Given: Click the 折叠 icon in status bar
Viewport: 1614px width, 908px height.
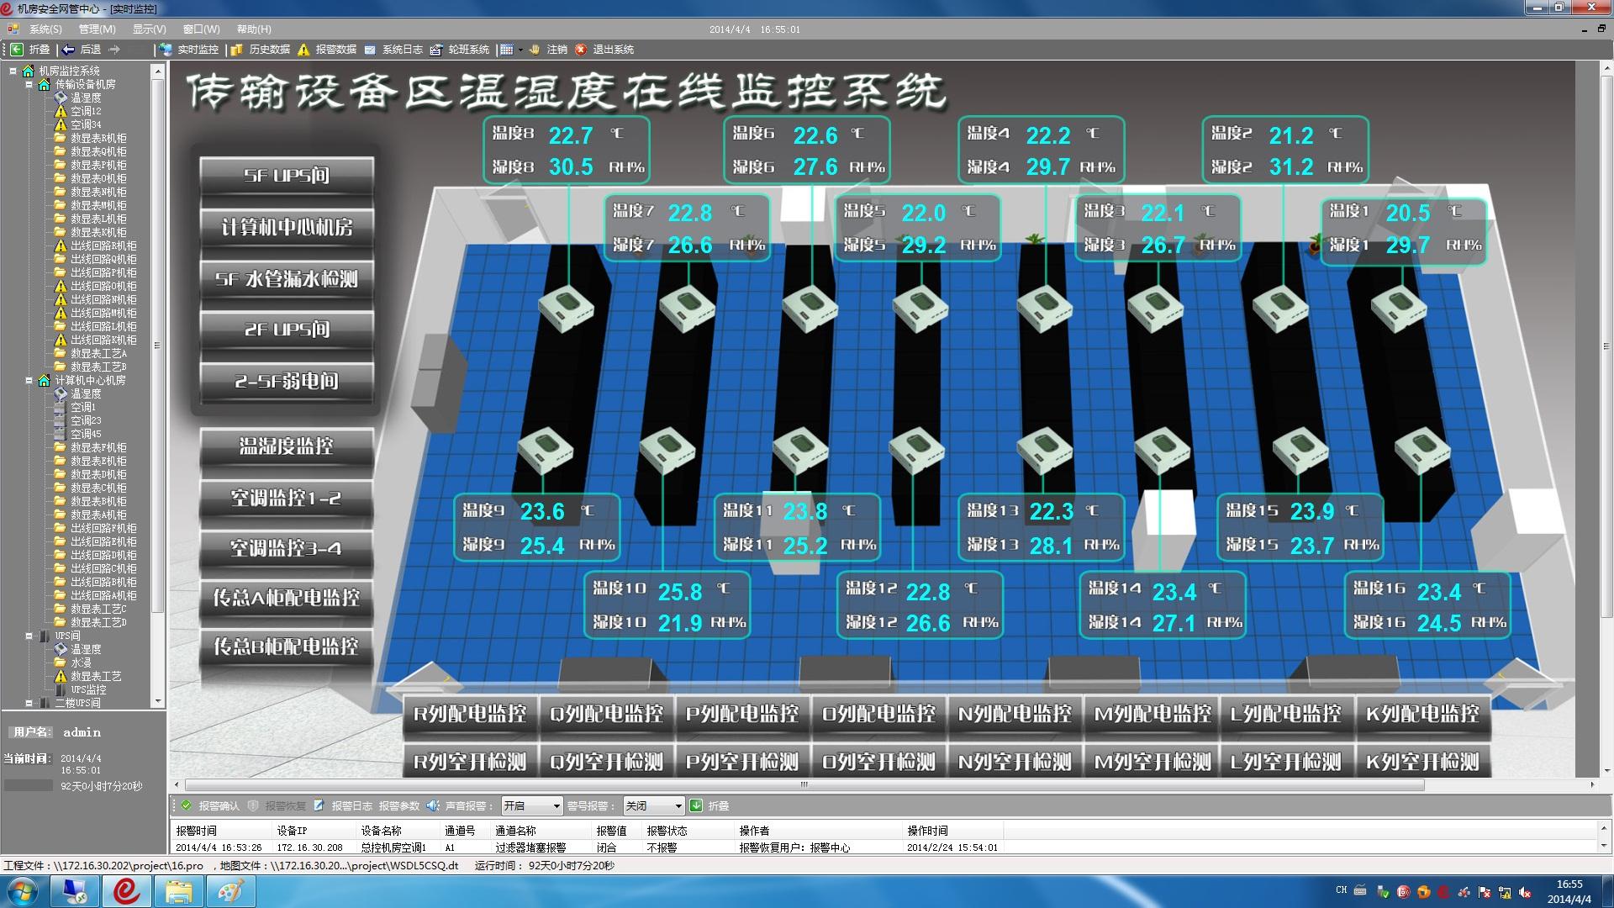Looking at the screenshot, I should [696, 806].
